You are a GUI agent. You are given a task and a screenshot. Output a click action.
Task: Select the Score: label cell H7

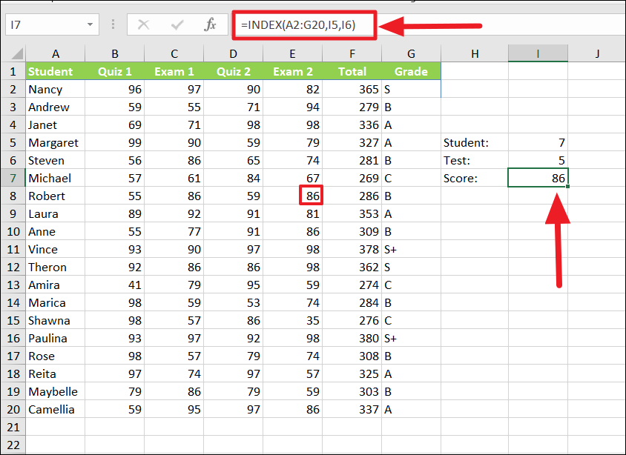coord(475,178)
